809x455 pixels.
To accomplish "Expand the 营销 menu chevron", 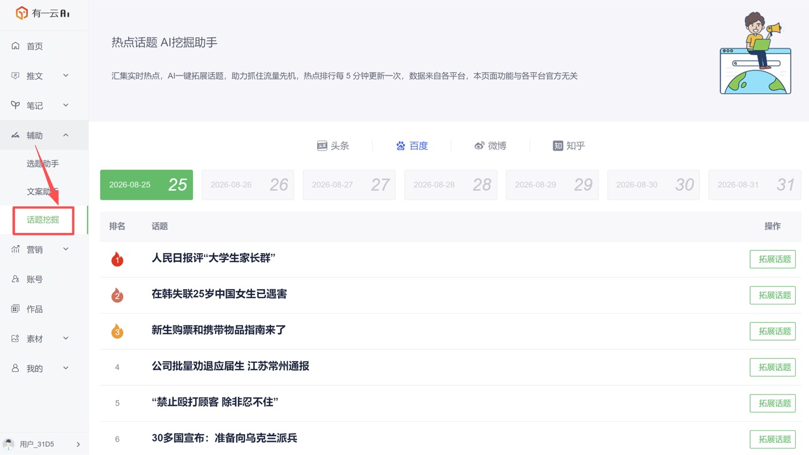I will pyautogui.click(x=66, y=249).
